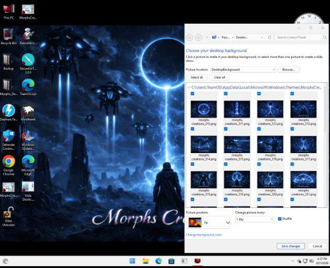330x268 pixels.
Task: Click Save changes button
Action: (290, 246)
